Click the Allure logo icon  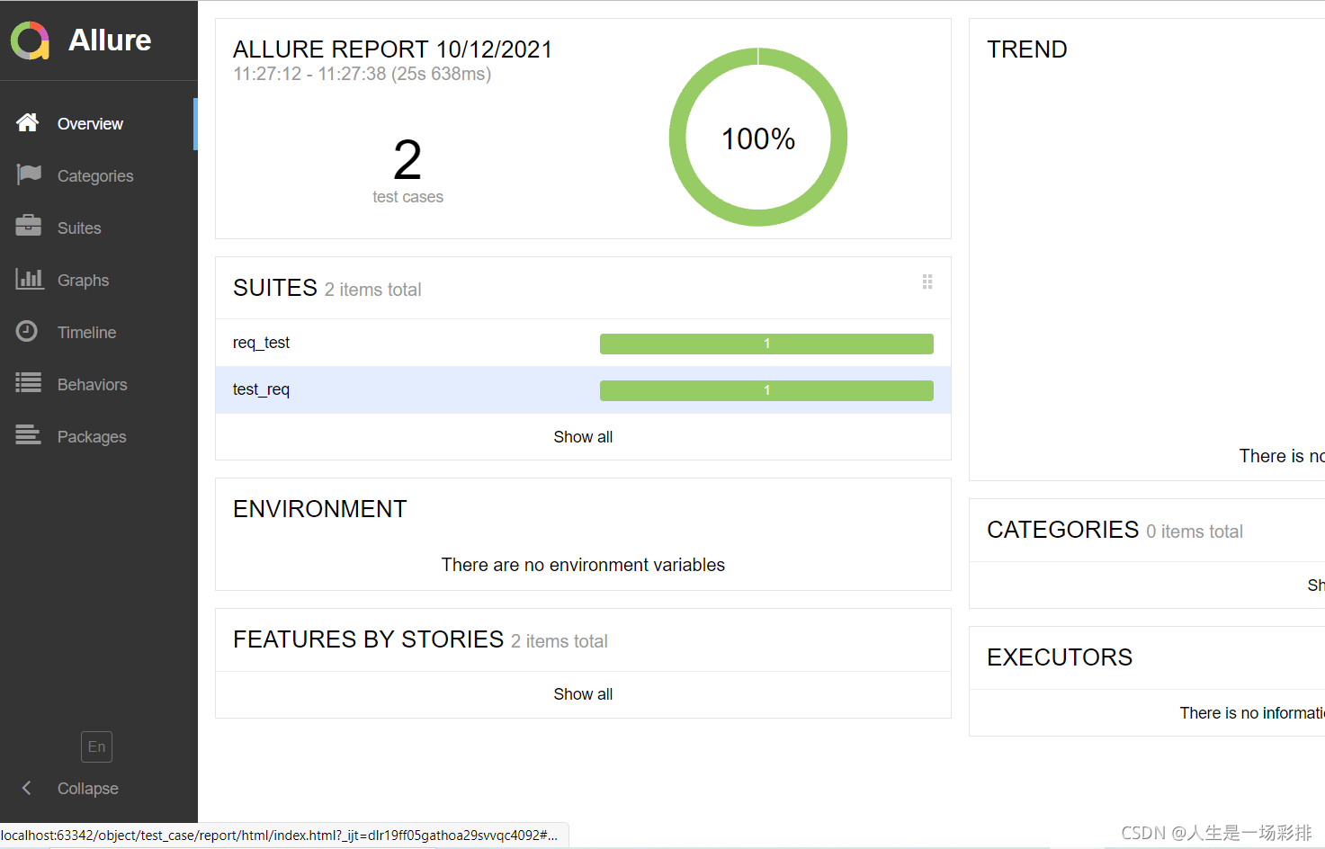click(x=30, y=40)
